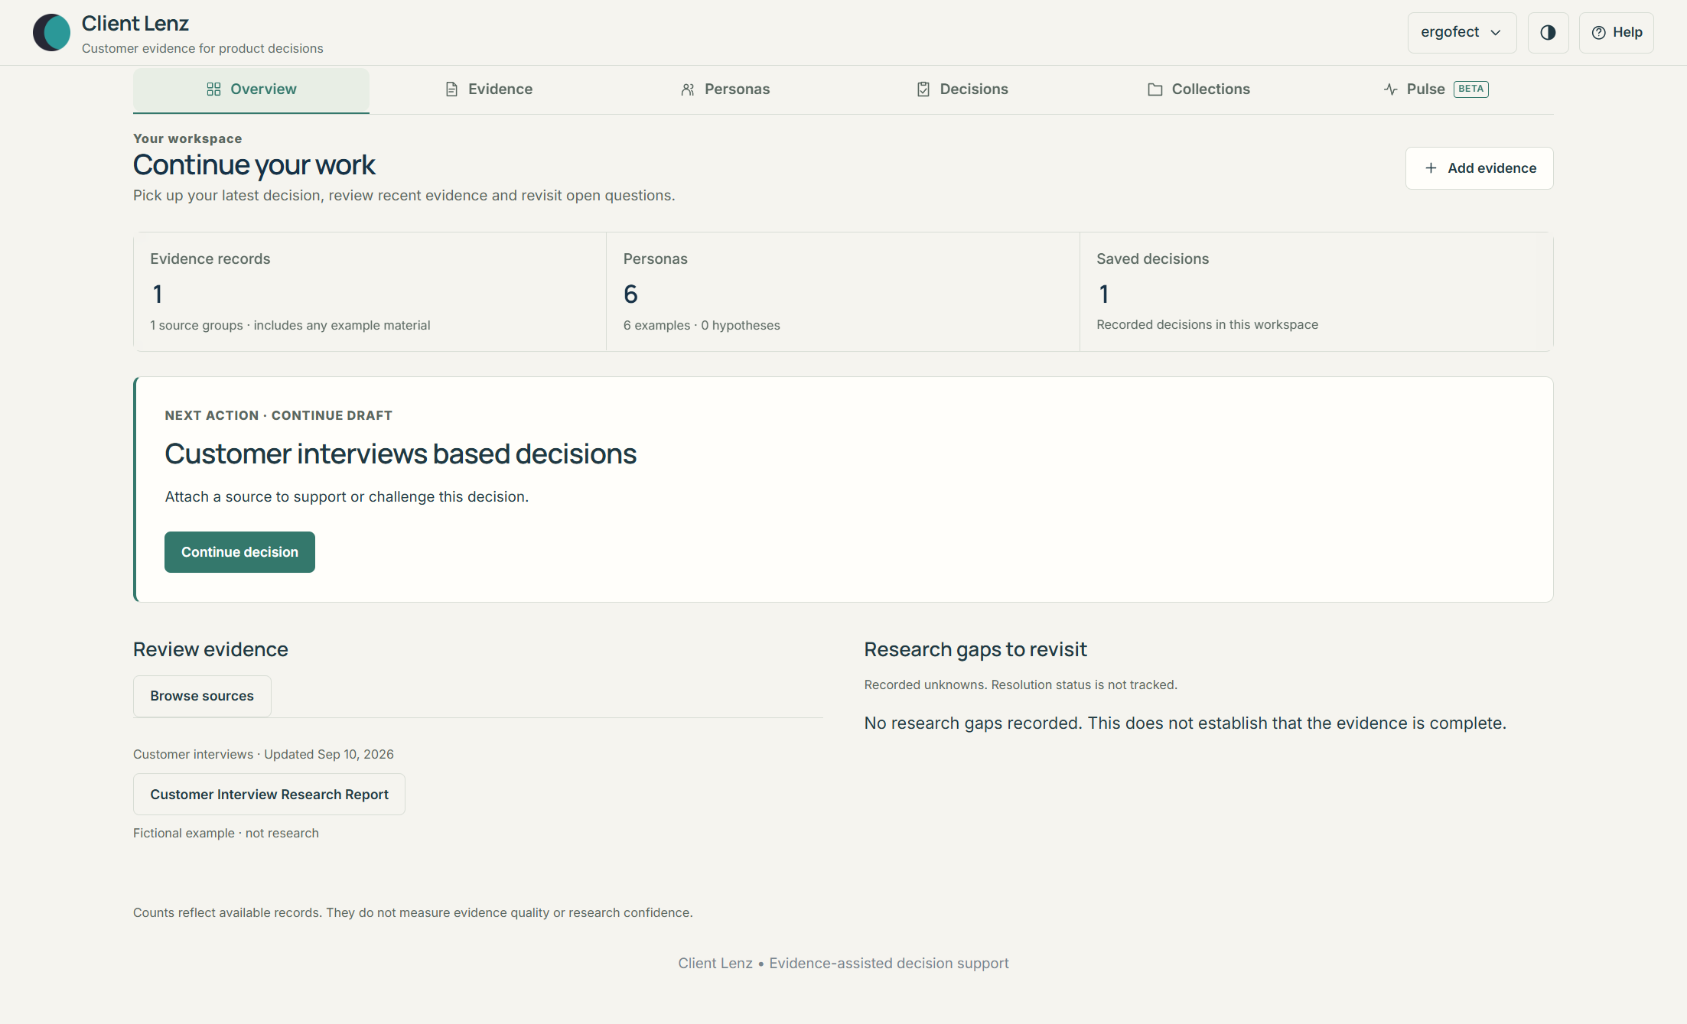
Task: Click the Saved decisions count card
Action: tap(1316, 291)
